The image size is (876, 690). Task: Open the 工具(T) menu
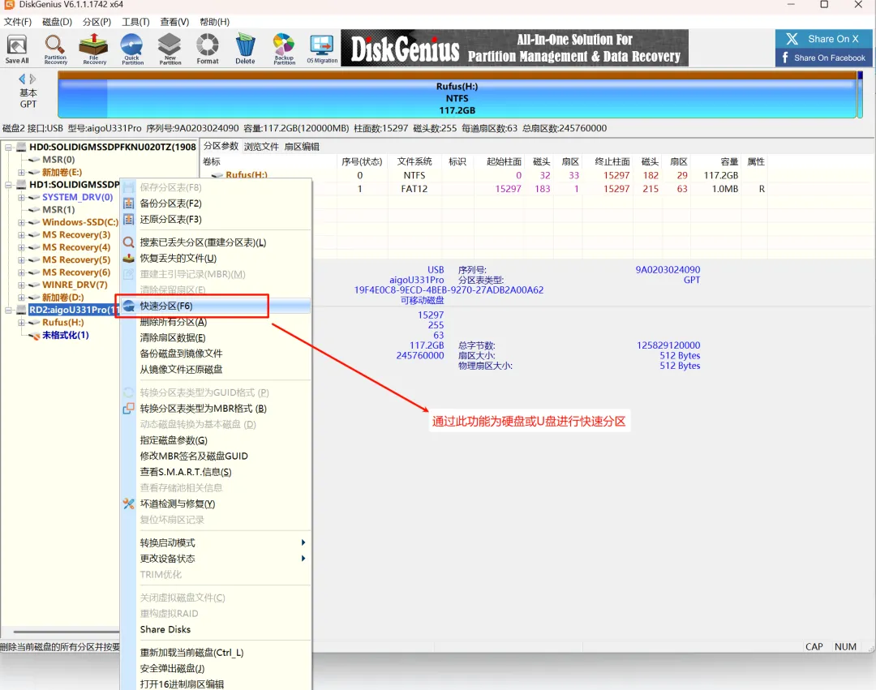135,22
